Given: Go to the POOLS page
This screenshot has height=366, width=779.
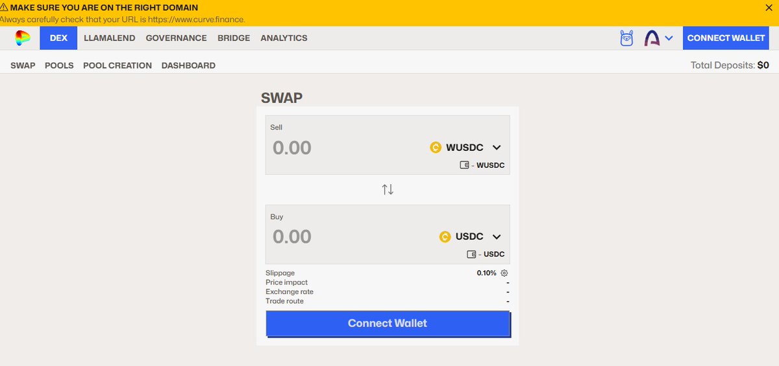Looking at the screenshot, I should 59,65.
